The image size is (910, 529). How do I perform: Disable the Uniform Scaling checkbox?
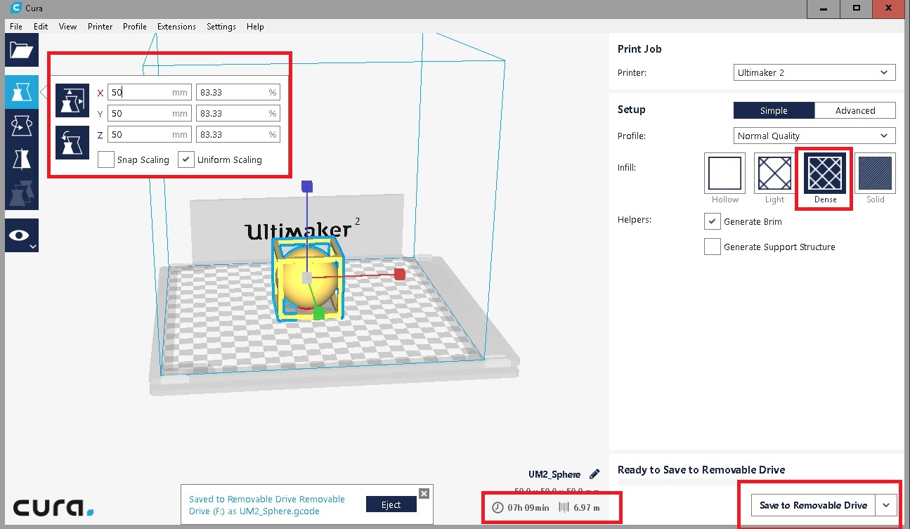point(186,159)
